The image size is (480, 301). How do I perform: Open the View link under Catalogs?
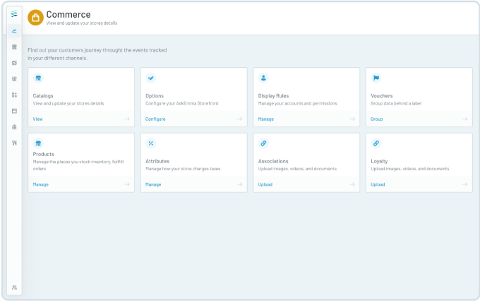[37, 119]
